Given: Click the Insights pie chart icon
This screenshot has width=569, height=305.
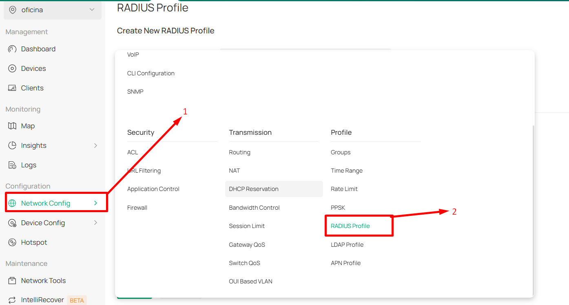Looking at the screenshot, I should 12,145.
